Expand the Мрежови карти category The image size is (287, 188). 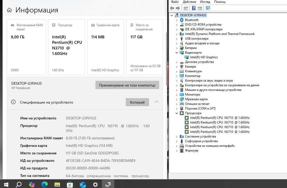point(177,99)
